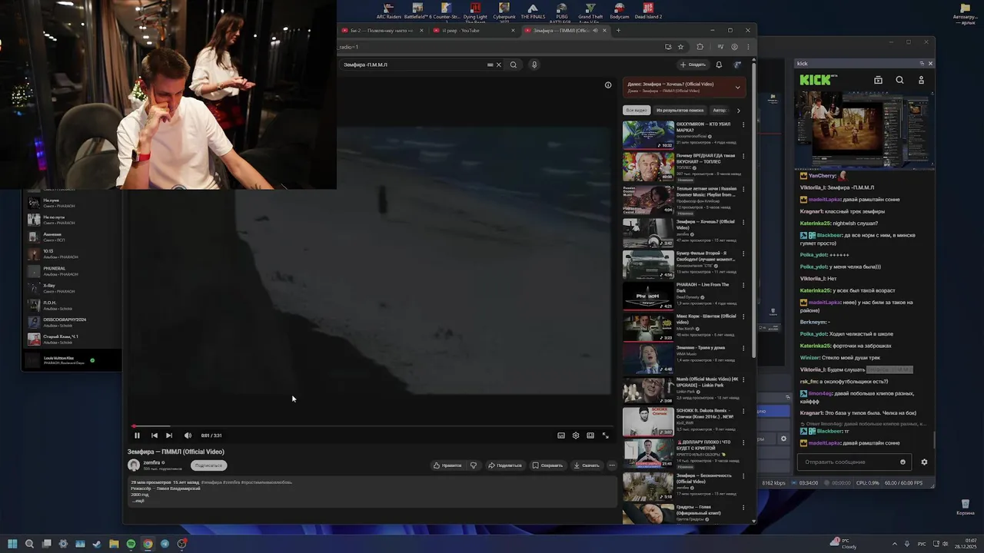Select Все видео filter chip
984x553 pixels.
click(x=637, y=111)
